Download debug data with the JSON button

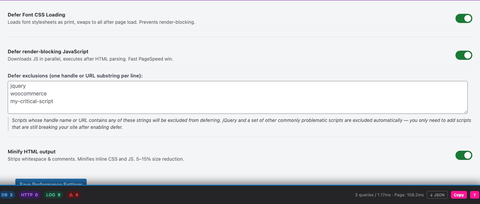coord(437,195)
